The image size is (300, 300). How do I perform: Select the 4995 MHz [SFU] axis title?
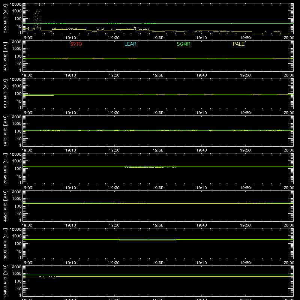click(x=5, y=206)
